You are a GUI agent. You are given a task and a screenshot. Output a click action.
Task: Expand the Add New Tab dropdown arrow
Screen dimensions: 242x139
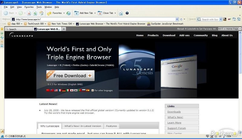[x=95, y=13]
